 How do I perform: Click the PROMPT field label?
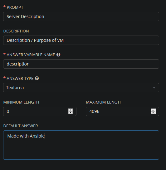(x=15, y=7)
